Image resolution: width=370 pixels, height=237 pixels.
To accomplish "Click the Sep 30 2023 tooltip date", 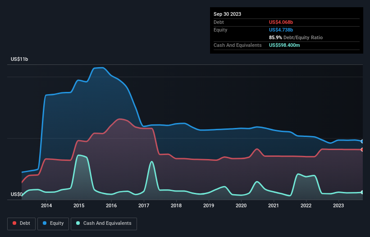I will coord(227,14).
